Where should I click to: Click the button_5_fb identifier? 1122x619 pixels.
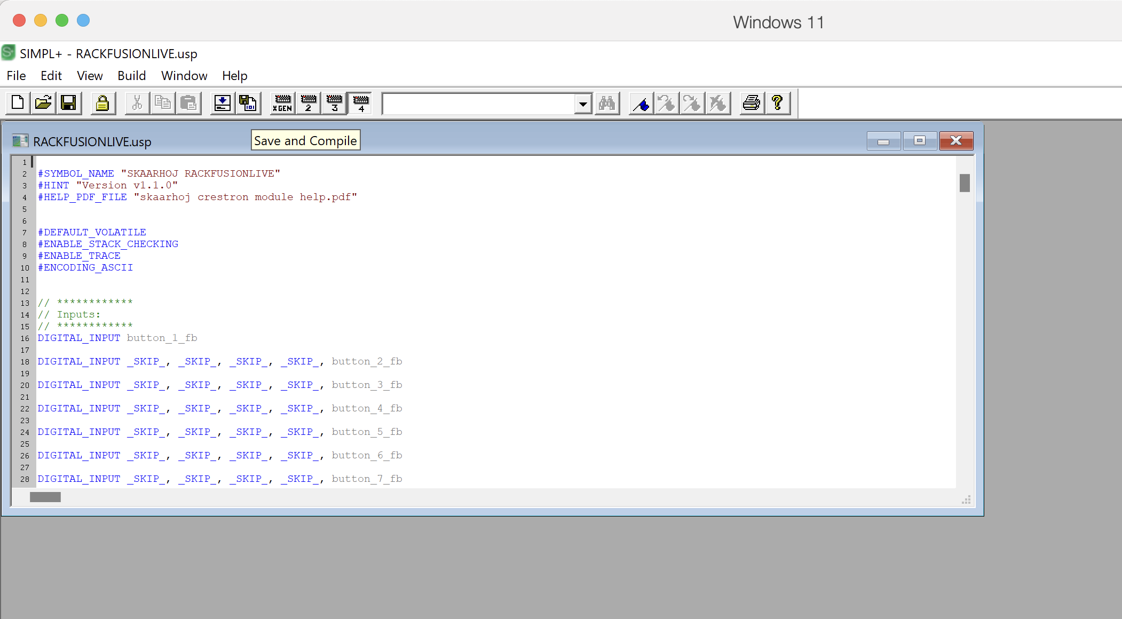pyautogui.click(x=367, y=432)
